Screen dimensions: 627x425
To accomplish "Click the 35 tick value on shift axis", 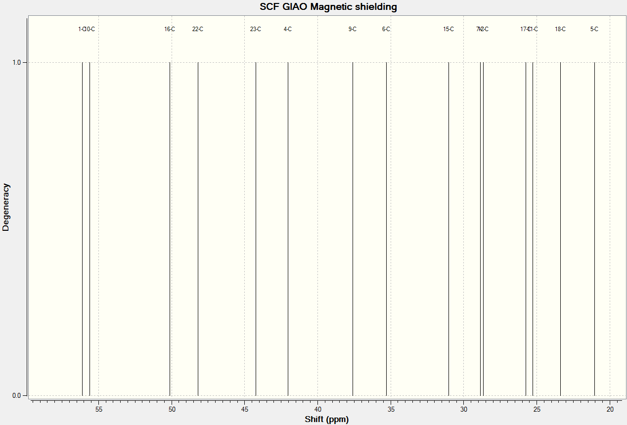I will [x=391, y=409].
